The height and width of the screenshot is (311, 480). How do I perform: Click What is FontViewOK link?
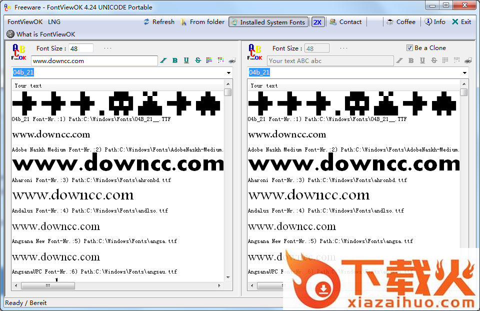coord(41,34)
